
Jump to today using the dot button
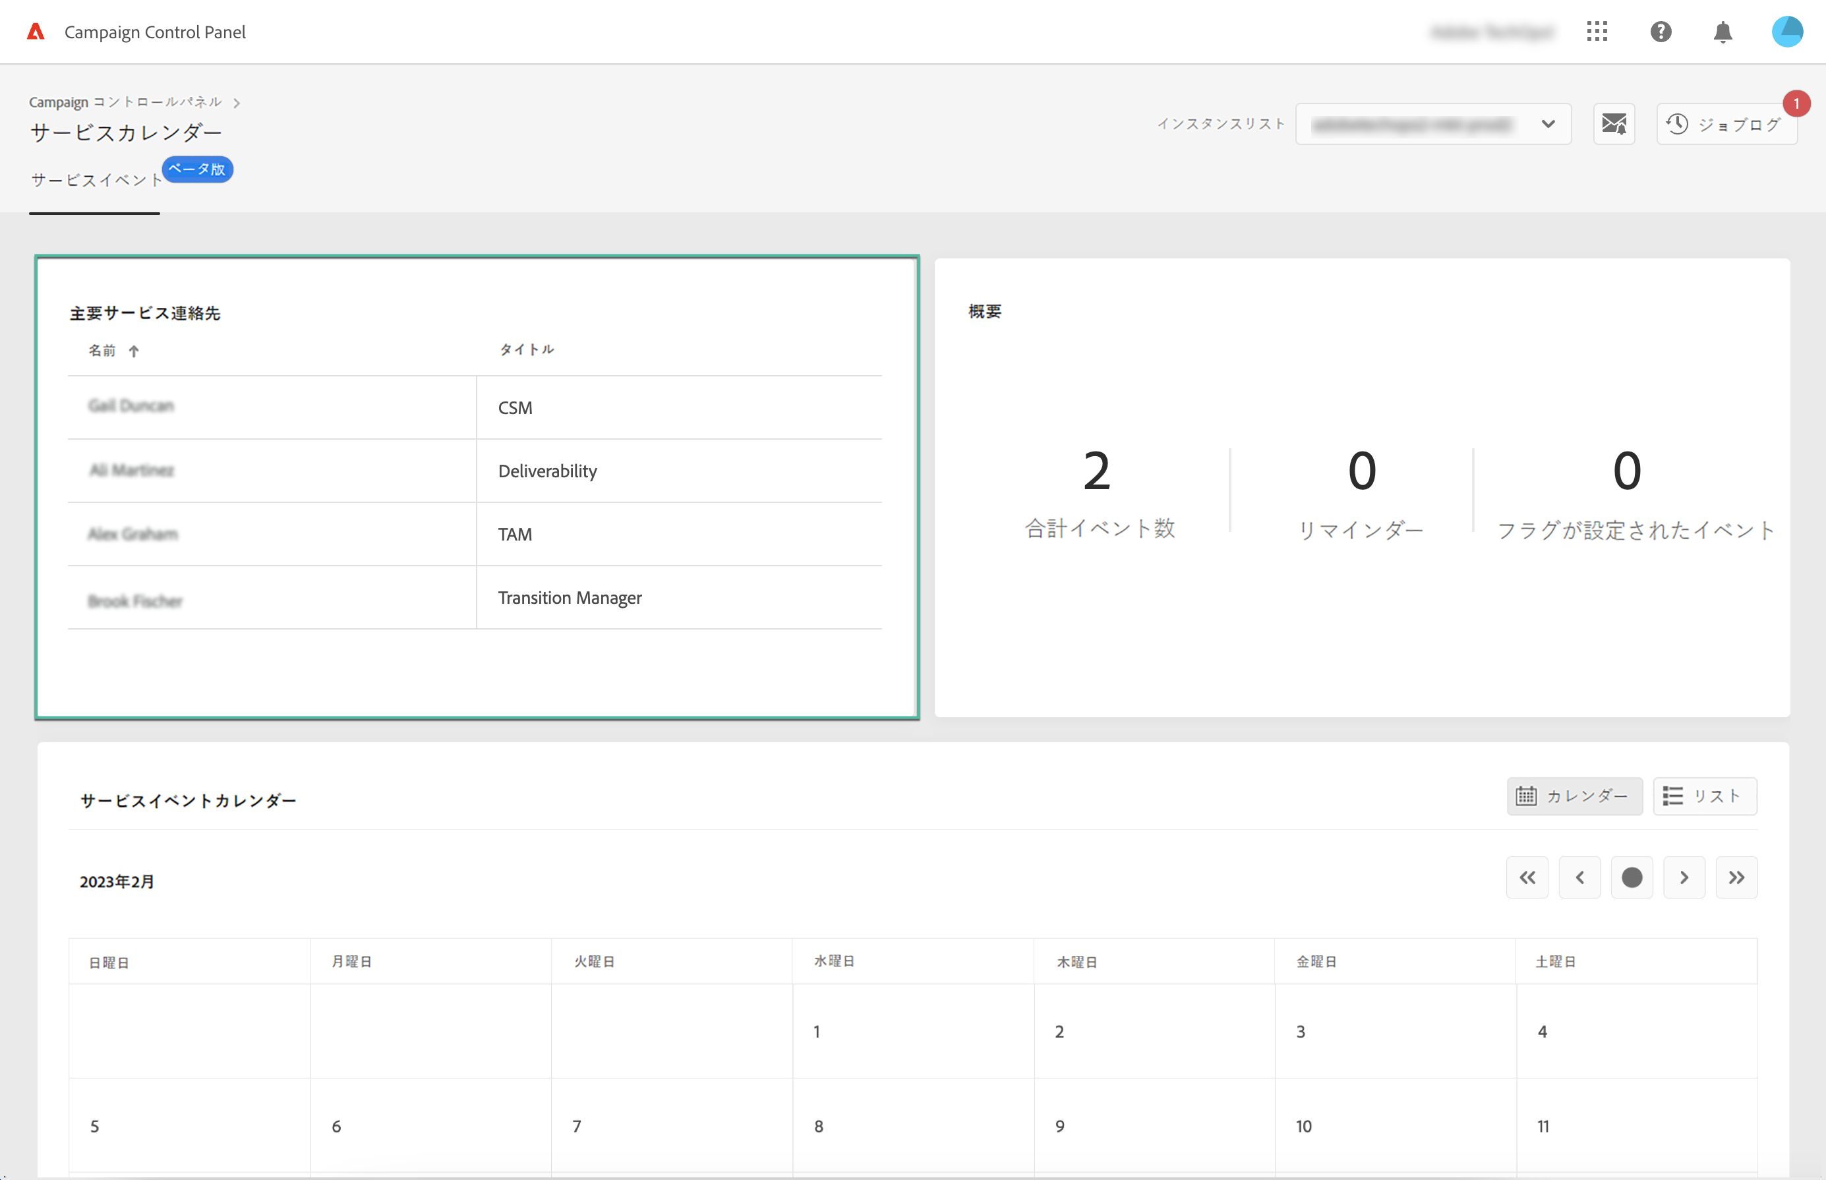pos(1632,877)
